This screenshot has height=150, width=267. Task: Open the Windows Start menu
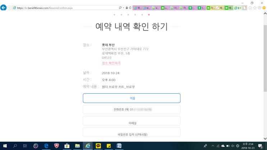(x=5, y=146)
